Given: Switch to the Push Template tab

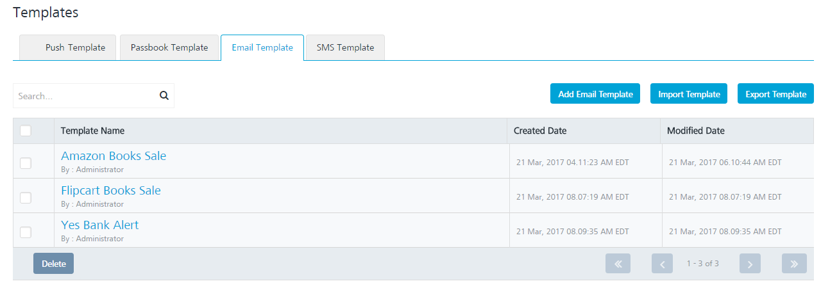Looking at the screenshot, I should (67, 47).
